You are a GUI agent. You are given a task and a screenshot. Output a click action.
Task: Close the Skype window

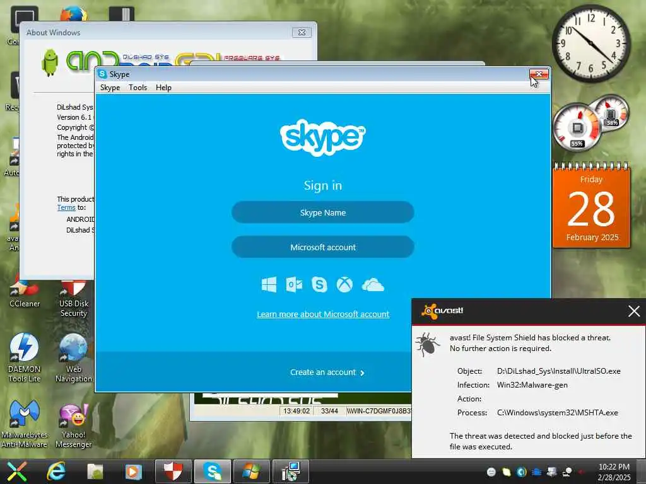(x=539, y=74)
